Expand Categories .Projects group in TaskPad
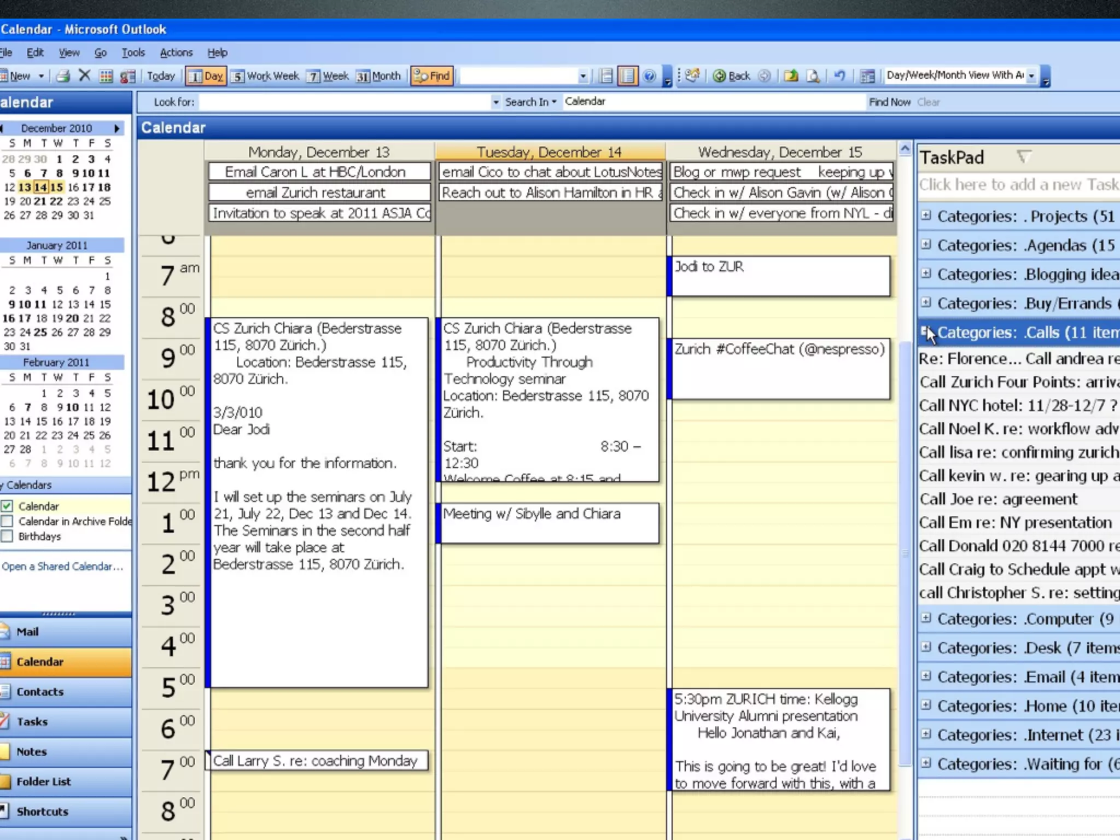 pyautogui.click(x=925, y=215)
